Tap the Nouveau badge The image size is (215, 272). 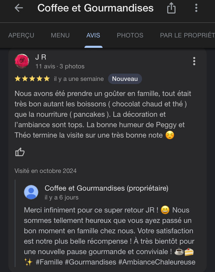tap(125, 79)
